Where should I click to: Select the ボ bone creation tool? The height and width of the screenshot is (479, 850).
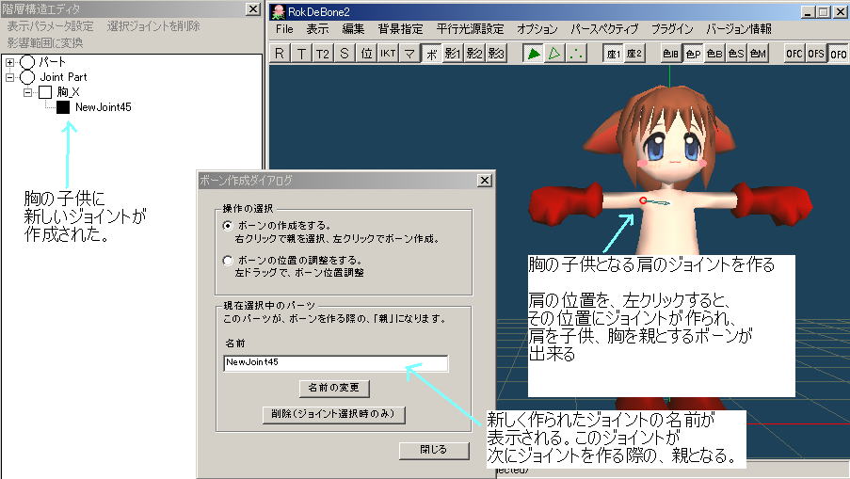[x=431, y=54]
